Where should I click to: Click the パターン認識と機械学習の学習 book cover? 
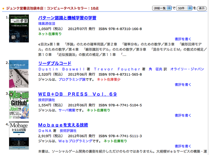click(x=19, y=28)
